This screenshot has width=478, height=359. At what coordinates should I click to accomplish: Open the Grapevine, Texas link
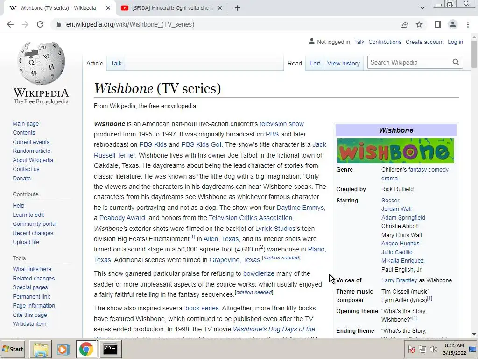pos(235,260)
